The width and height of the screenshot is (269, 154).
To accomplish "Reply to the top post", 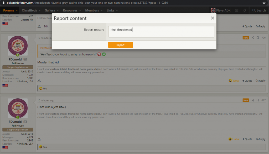I will click(x=260, y=26).
